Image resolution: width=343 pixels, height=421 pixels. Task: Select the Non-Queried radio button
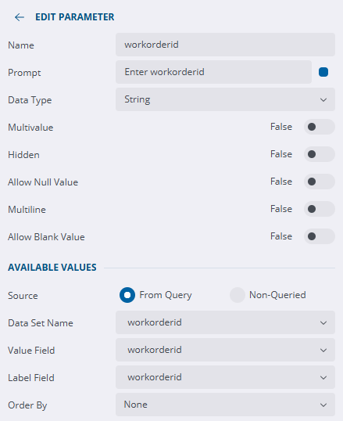click(238, 295)
